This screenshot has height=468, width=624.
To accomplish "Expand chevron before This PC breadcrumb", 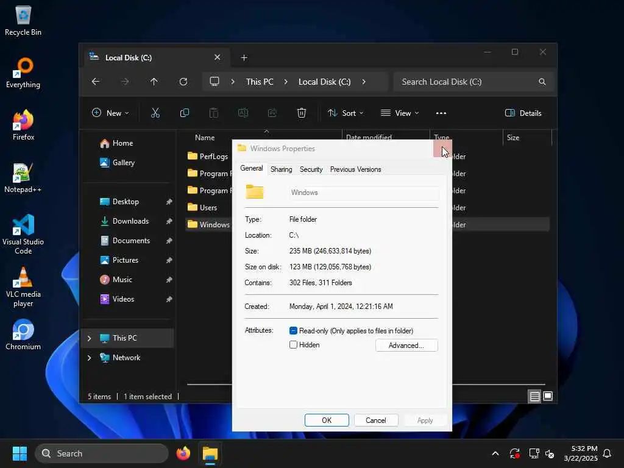I will click(233, 82).
